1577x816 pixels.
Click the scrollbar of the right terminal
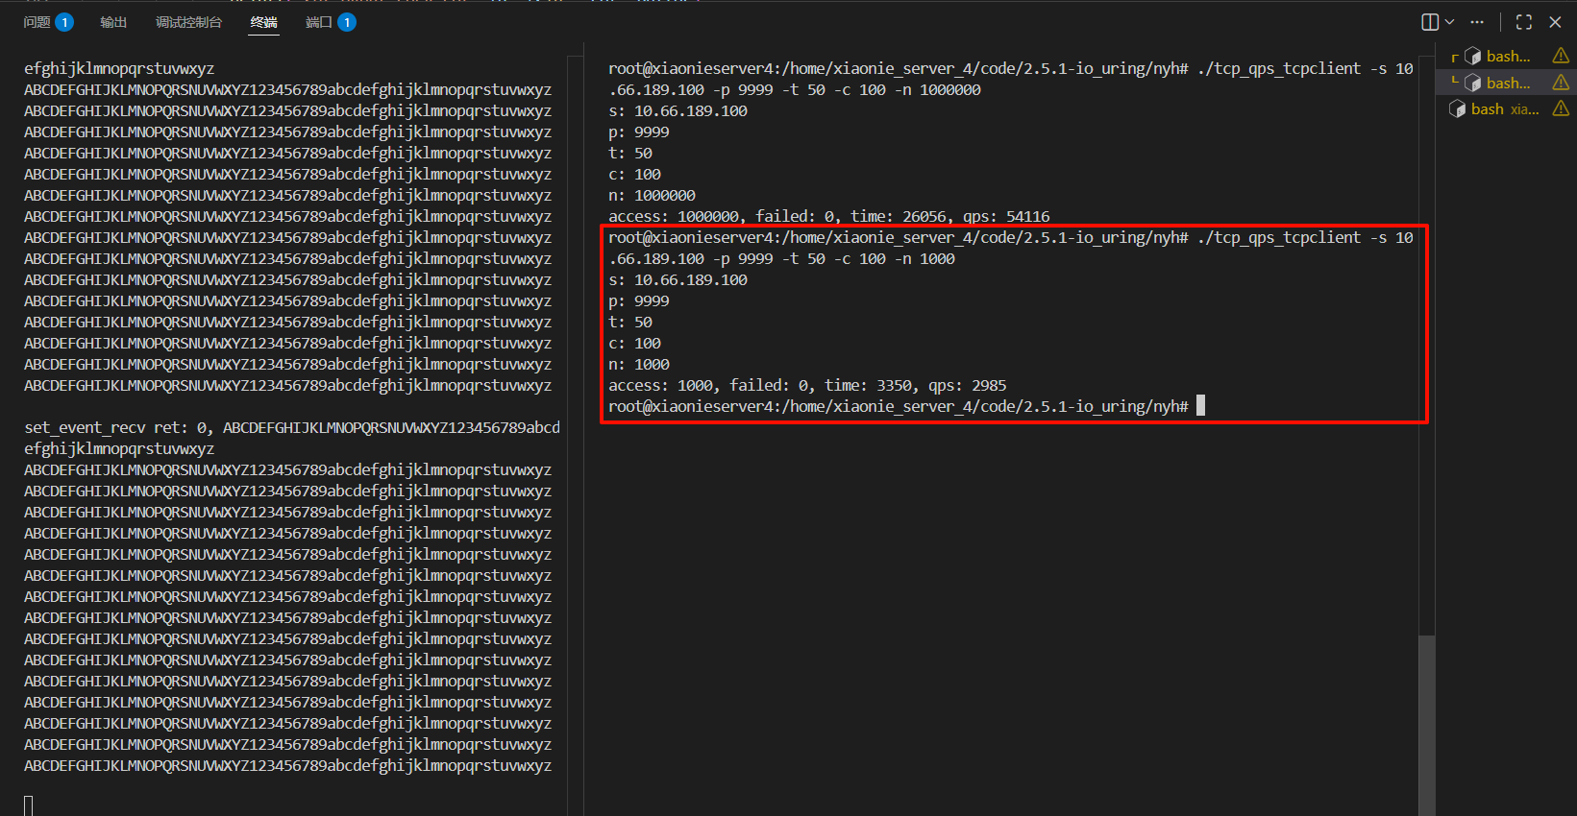tap(1427, 725)
